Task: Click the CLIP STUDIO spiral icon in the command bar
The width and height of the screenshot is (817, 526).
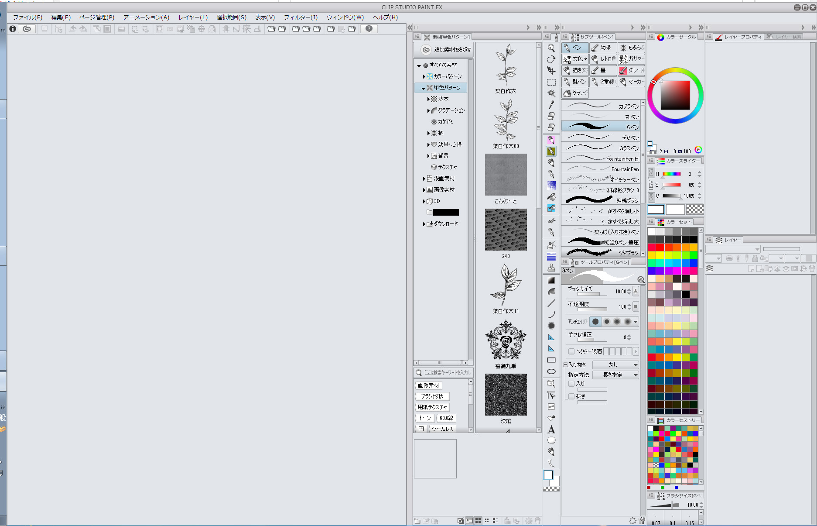Action: coord(27,29)
